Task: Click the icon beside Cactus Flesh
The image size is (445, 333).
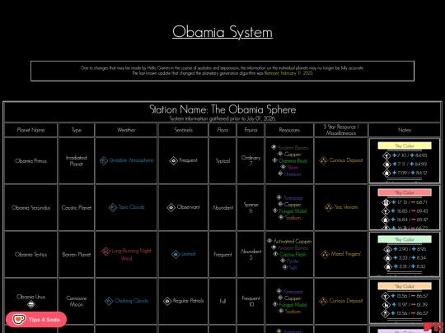Action: (x=275, y=254)
